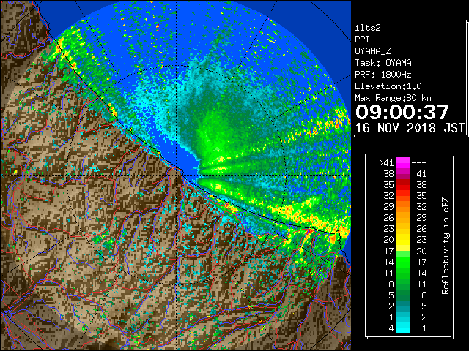Click the 'ilts2' label in info box
Viewport: 469px width, 351px height.
point(368,28)
